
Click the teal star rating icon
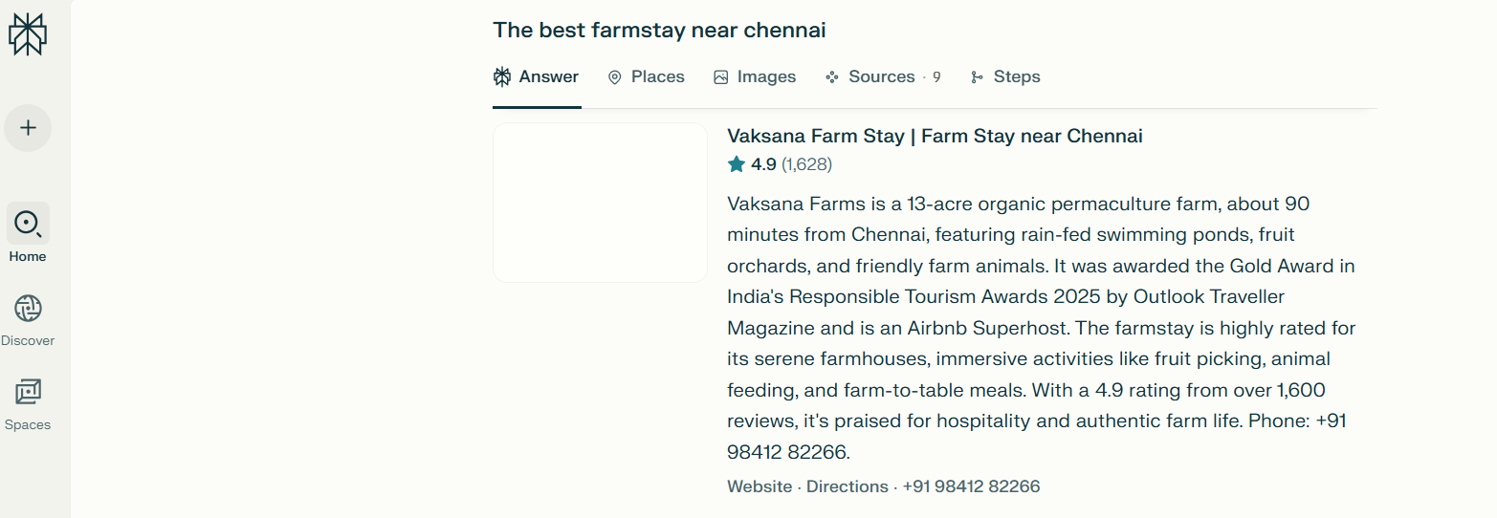pos(737,164)
